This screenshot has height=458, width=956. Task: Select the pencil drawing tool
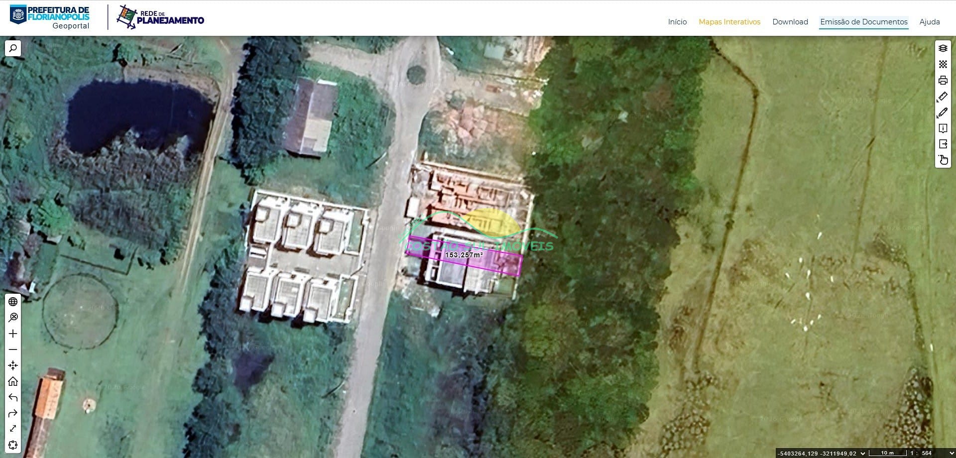coord(943,113)
